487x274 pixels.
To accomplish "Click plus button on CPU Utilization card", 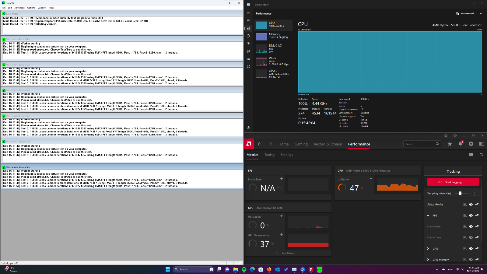I will tap(371, 179).
